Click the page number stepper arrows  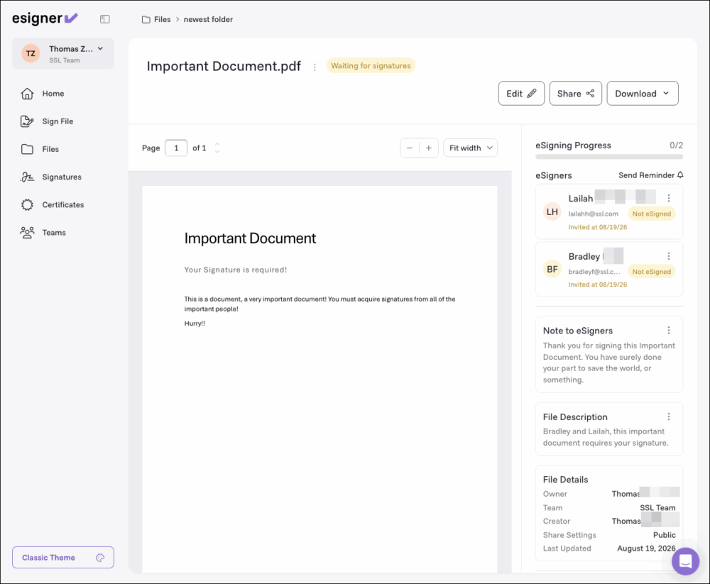pyautogui.click(x=217, y=148)
